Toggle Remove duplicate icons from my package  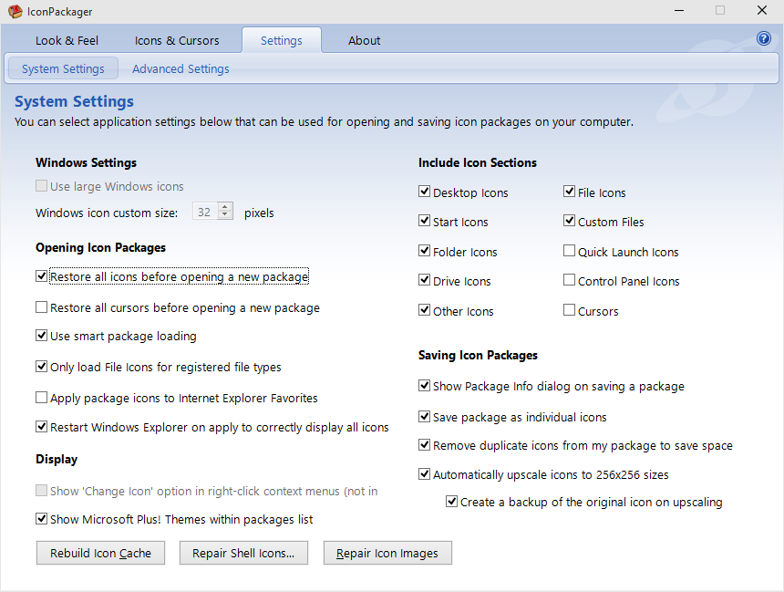[425, 444]
